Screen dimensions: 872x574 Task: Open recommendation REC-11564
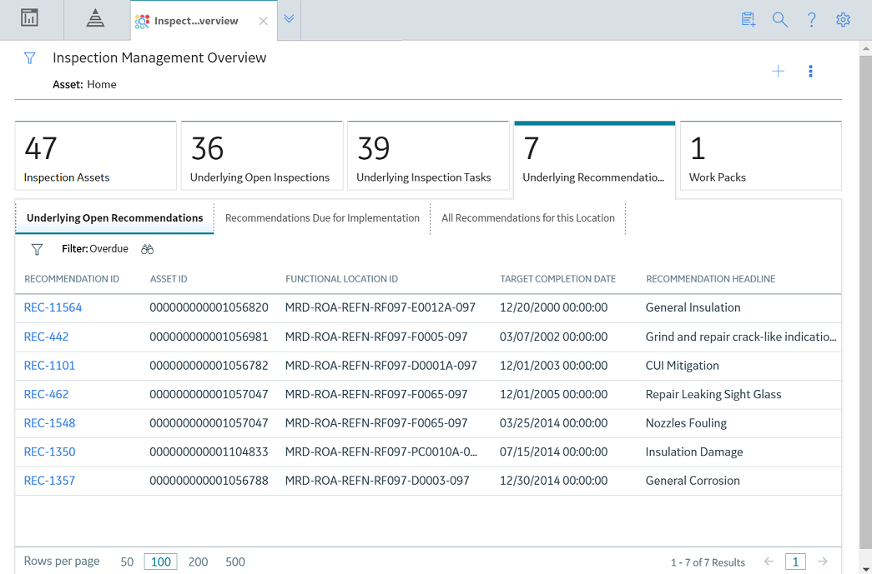pos(53,307)
